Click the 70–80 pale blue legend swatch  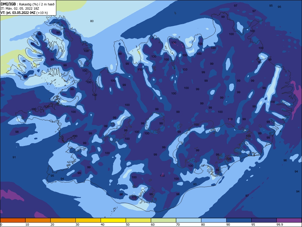tap(189, 220)
